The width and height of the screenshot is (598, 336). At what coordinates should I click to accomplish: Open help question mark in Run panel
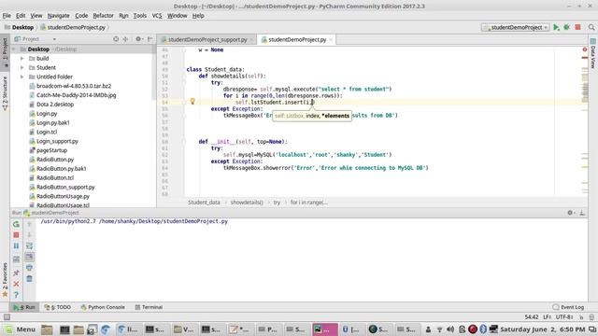(16, 295)
